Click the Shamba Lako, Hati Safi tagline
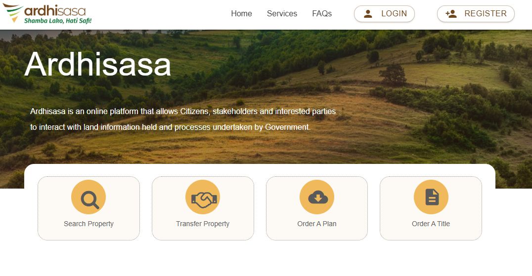 58,21
